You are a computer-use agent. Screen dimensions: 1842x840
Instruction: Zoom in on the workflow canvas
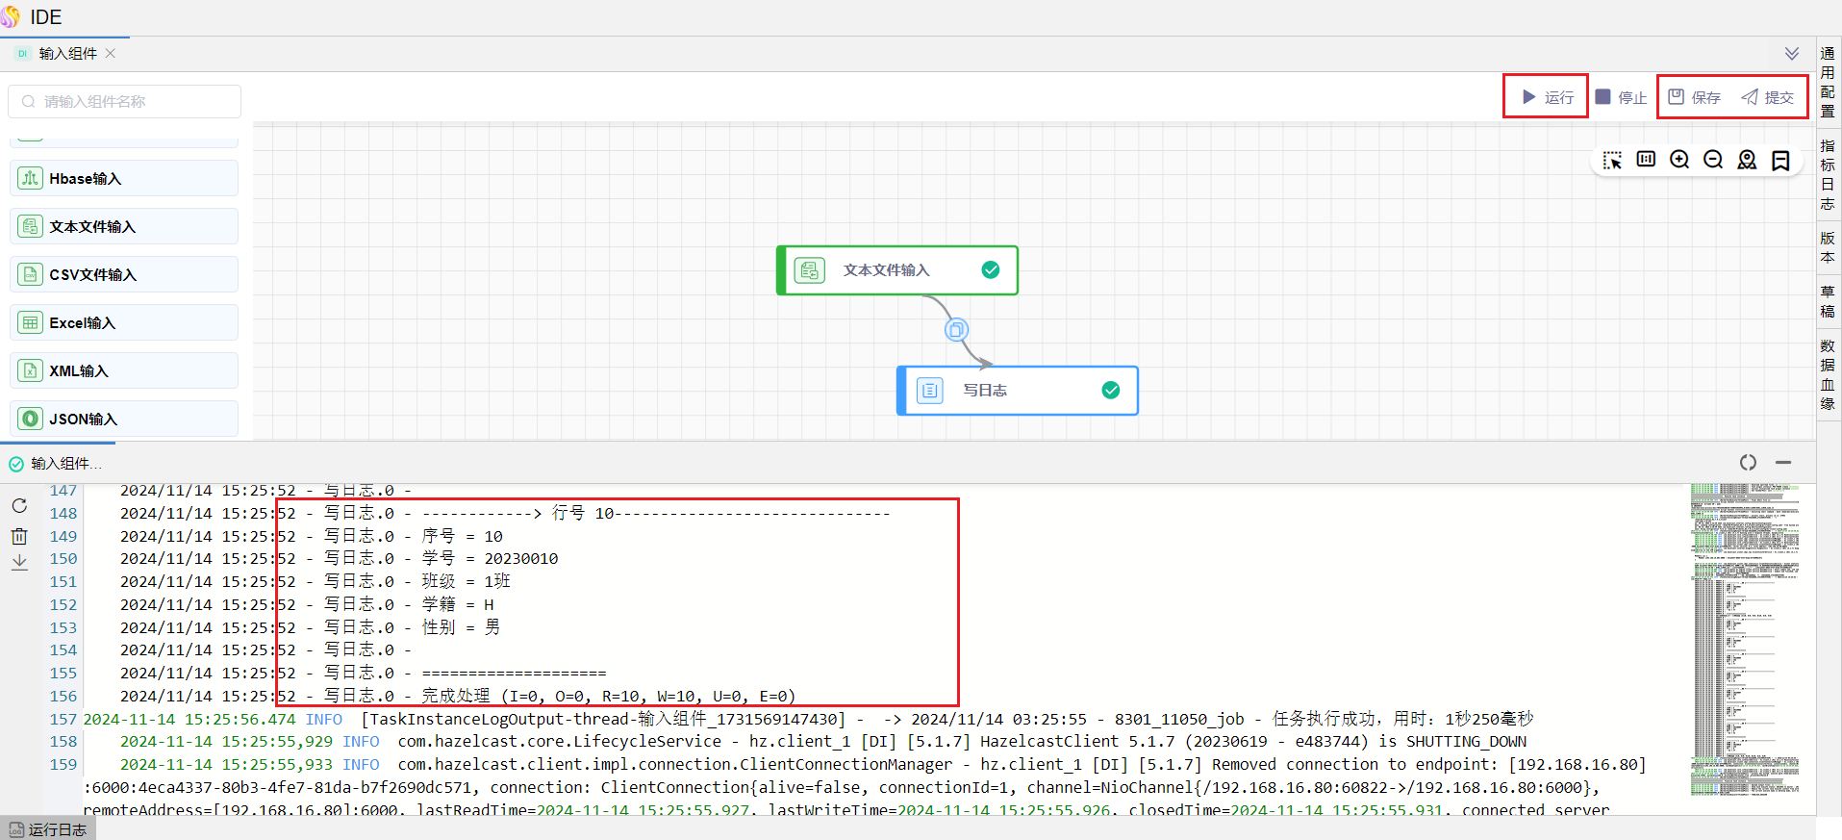coord(1679,160)
